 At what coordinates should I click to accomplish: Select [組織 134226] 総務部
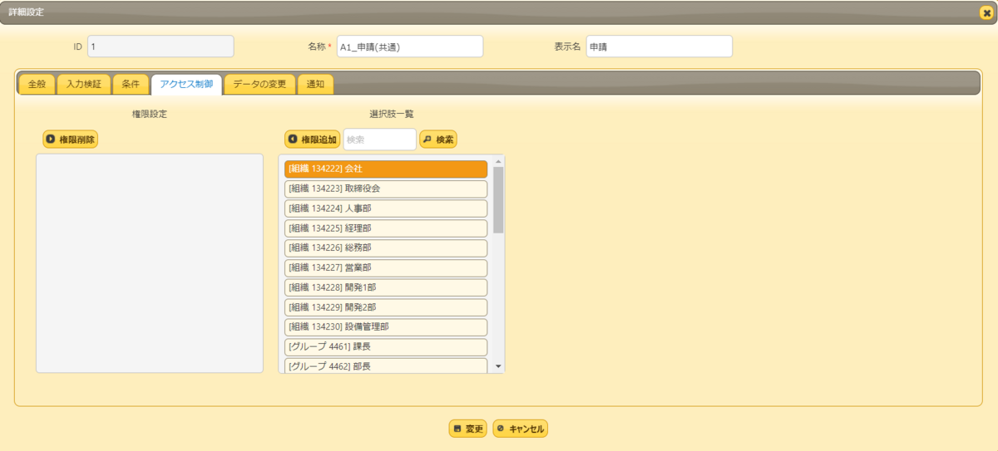(x=386, y=248)
